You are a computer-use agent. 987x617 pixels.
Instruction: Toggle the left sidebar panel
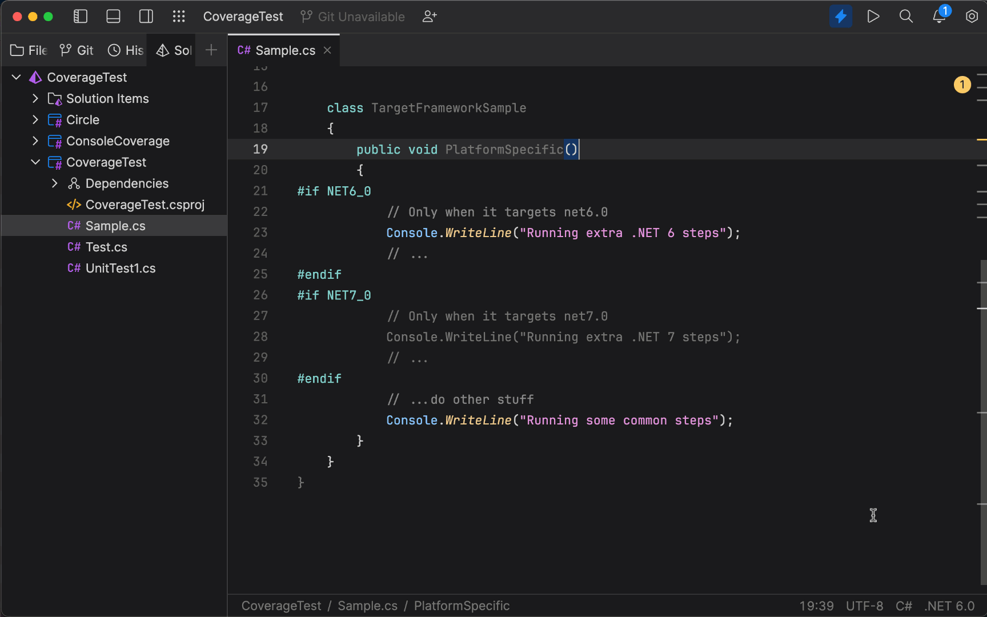click(x=81, y=17)
